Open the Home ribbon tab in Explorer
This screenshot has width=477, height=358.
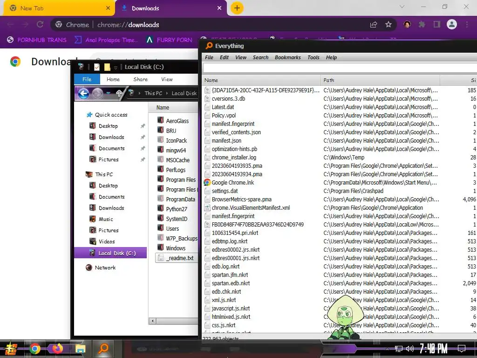(113, 79)
